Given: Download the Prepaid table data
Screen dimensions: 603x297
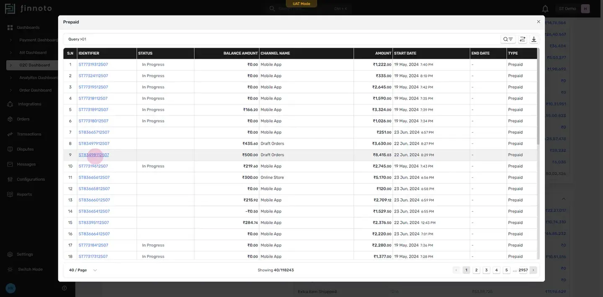Looking at the screenshot, I should [x=534, y=39].
